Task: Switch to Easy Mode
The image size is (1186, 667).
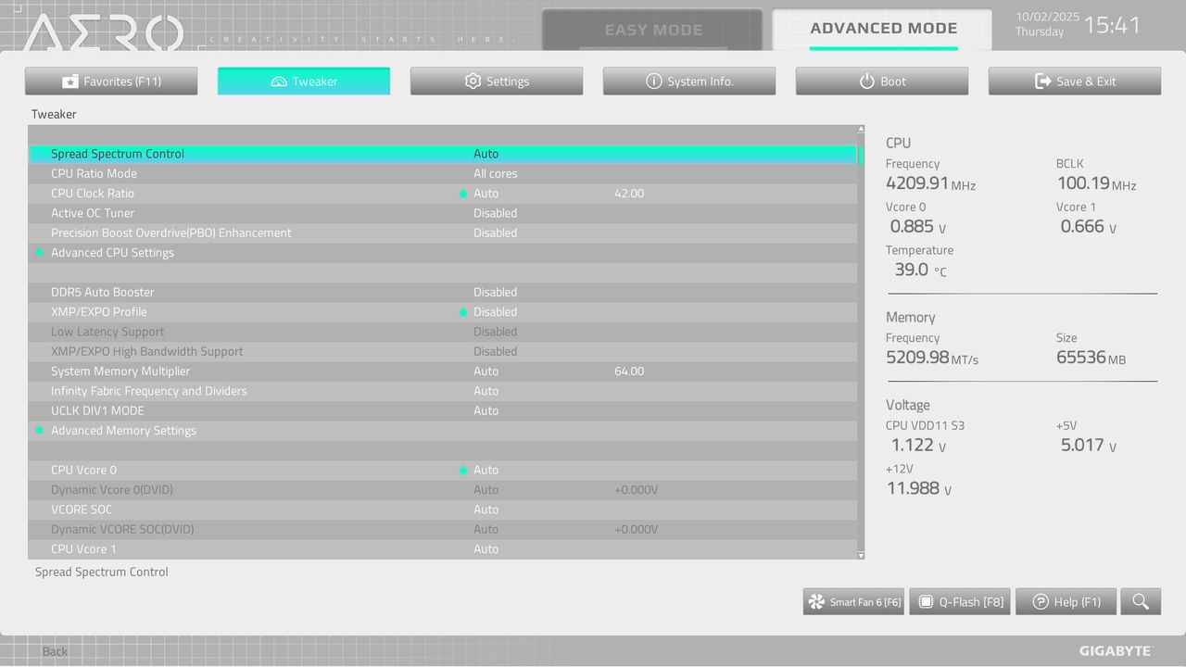Action: coord(654,29)
